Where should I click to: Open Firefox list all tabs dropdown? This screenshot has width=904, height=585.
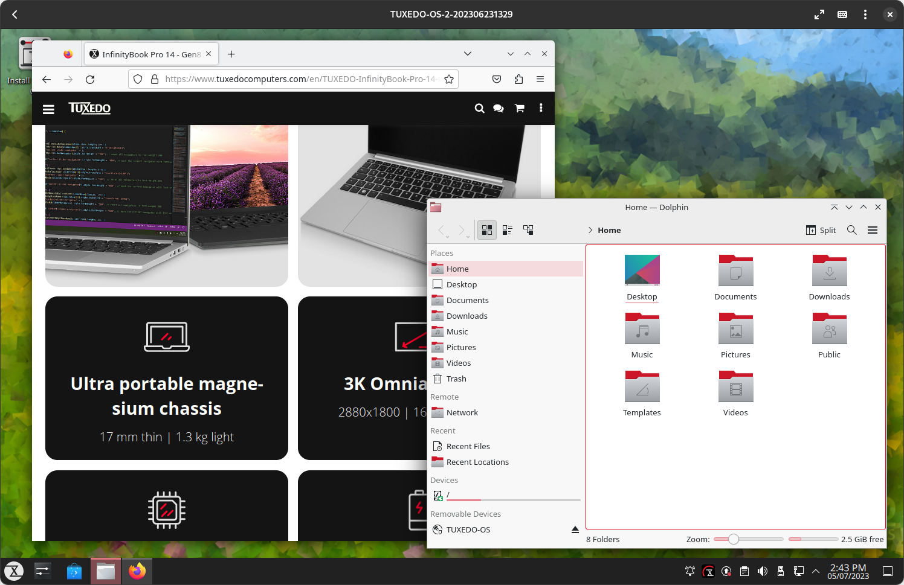coord(467,54)
